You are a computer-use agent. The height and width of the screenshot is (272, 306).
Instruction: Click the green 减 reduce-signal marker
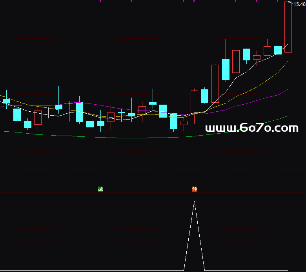[x=100, y=189]
